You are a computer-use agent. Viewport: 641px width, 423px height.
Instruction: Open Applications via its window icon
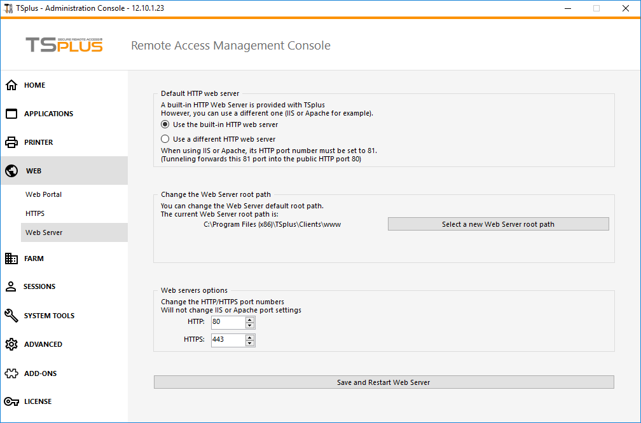pyautogui.click(x=11, y=114)
